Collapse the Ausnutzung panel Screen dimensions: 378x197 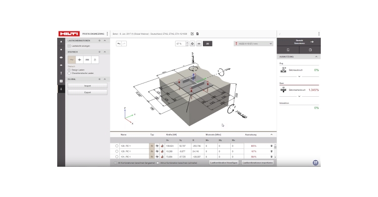point(316,57)
